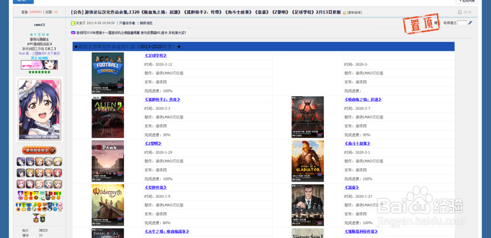Open the Z Dawn cover image
The height and width of the screenshot is (238, 491).
(108, 161)
